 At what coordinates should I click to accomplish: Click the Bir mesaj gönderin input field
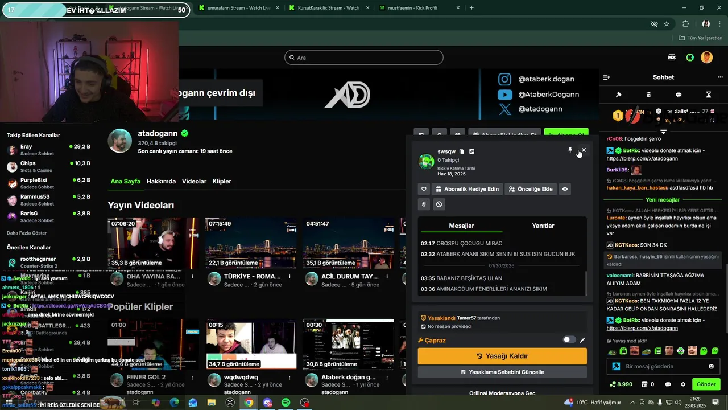[664, 366]
